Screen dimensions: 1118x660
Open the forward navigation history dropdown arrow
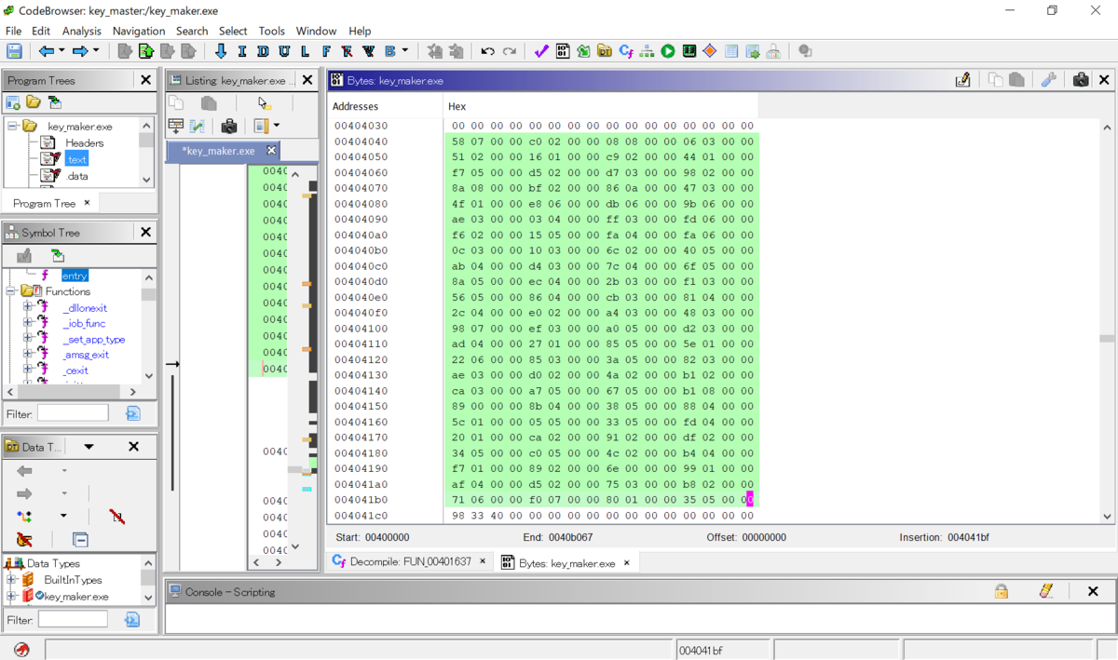(95, 51)
